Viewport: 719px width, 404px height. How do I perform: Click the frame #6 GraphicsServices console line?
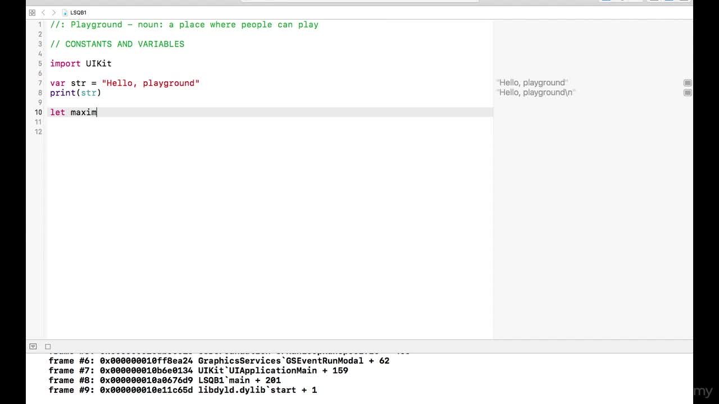point(219,361)
